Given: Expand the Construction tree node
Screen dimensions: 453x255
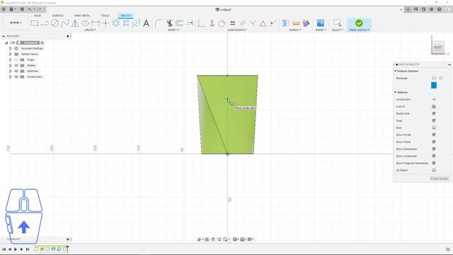Looking at the screenshot, I should coord(11,76).
